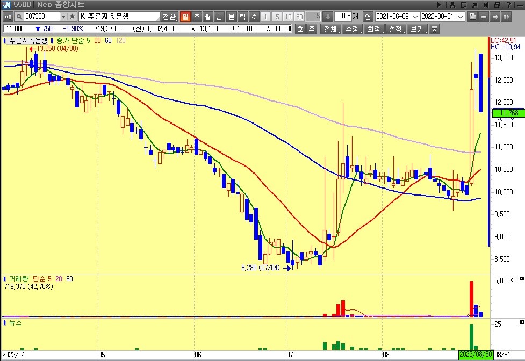This screenshot has width=525, height=361.
Task: Click the blue marker before the 거래량 label
Action: click(x=4, y=279)
